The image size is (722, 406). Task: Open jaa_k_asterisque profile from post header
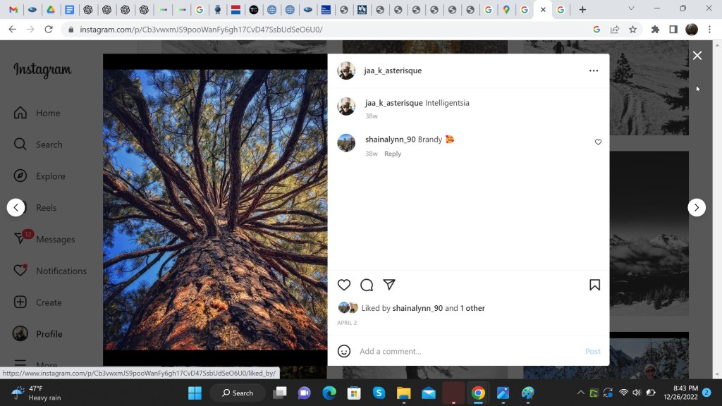click(x=393, y=70)
